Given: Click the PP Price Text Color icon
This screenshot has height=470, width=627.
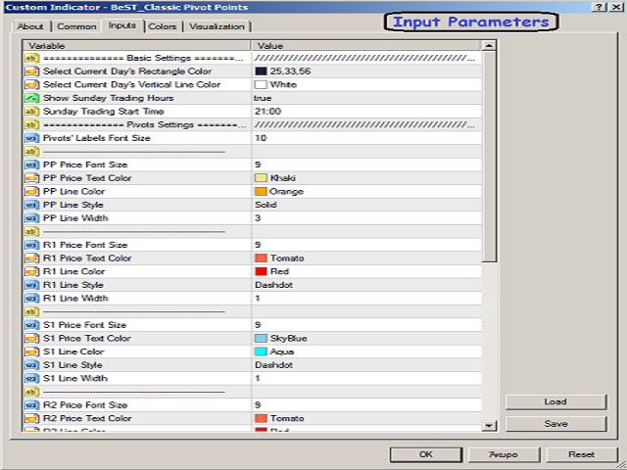Looking at the screenshot, I should click(31, 178).
